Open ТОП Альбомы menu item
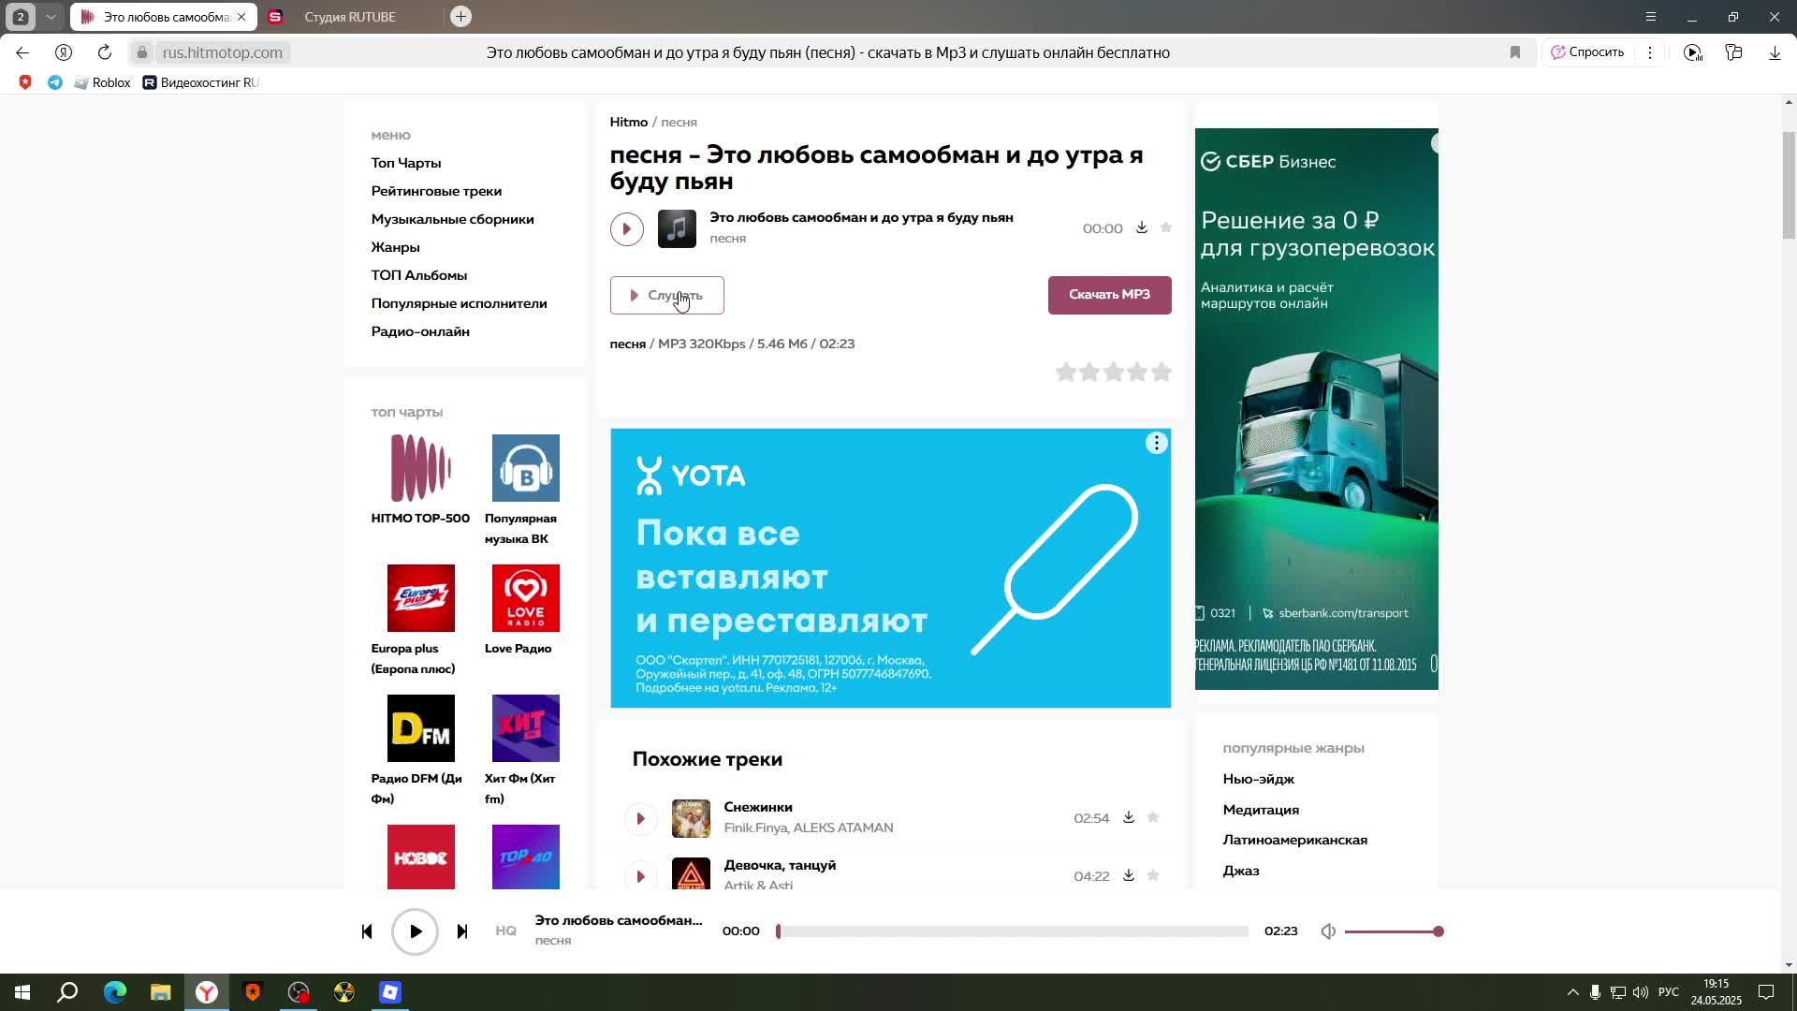The width and height of the screenshot is (1797, 1011). (419, 275)
